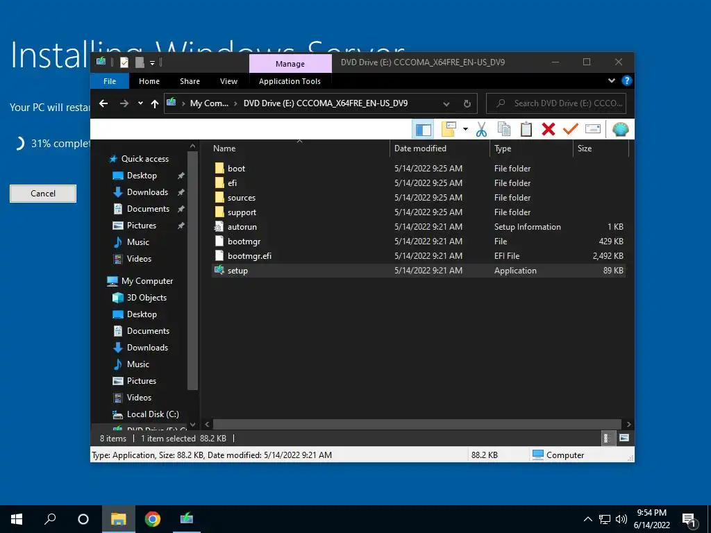Click the DVD Drive (E:) breadcrumb segment
This screenshot has height=533, width=711.
pos(326,103)
